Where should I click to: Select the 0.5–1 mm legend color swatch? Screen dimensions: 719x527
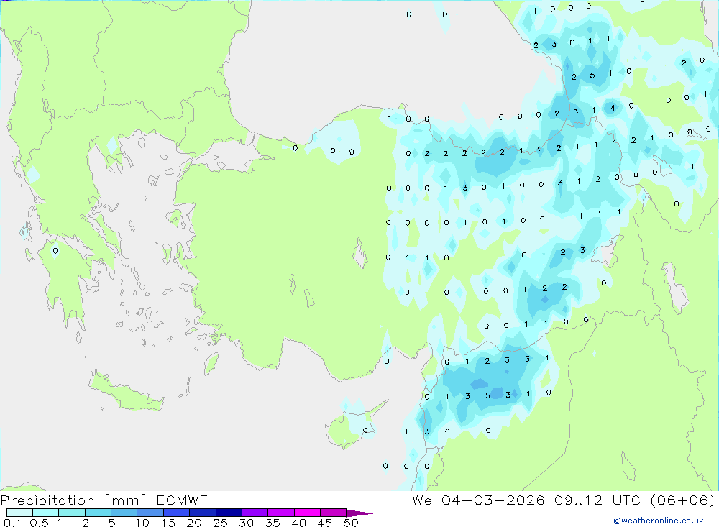click(x=46, y=513)
